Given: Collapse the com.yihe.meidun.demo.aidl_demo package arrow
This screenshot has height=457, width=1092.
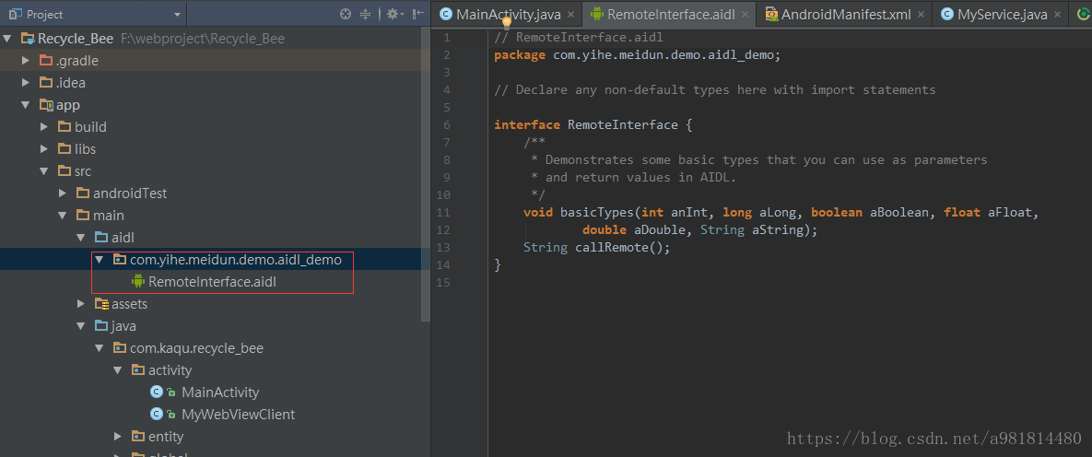Looking at the screenshot, I should click(x=100, y=260).
